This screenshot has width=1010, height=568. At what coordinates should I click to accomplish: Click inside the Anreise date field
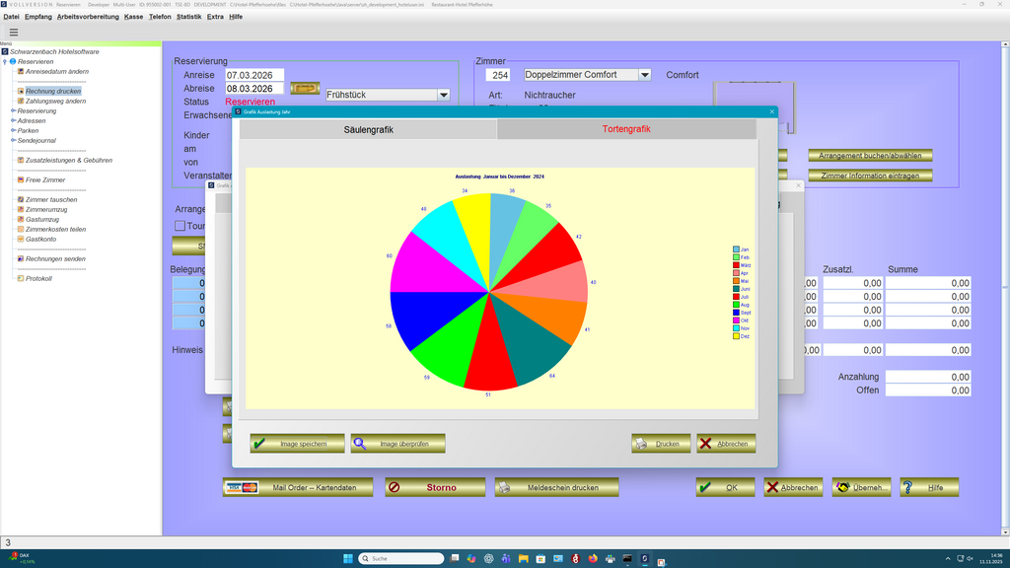(x=253, y=74)
